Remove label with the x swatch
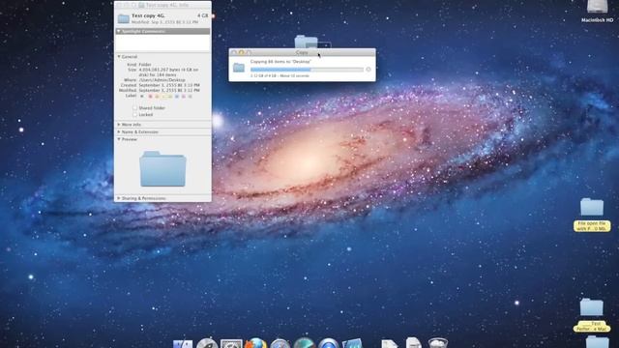Image resolution: width=619 pixels, height=348 pixels. click(142, 96)
